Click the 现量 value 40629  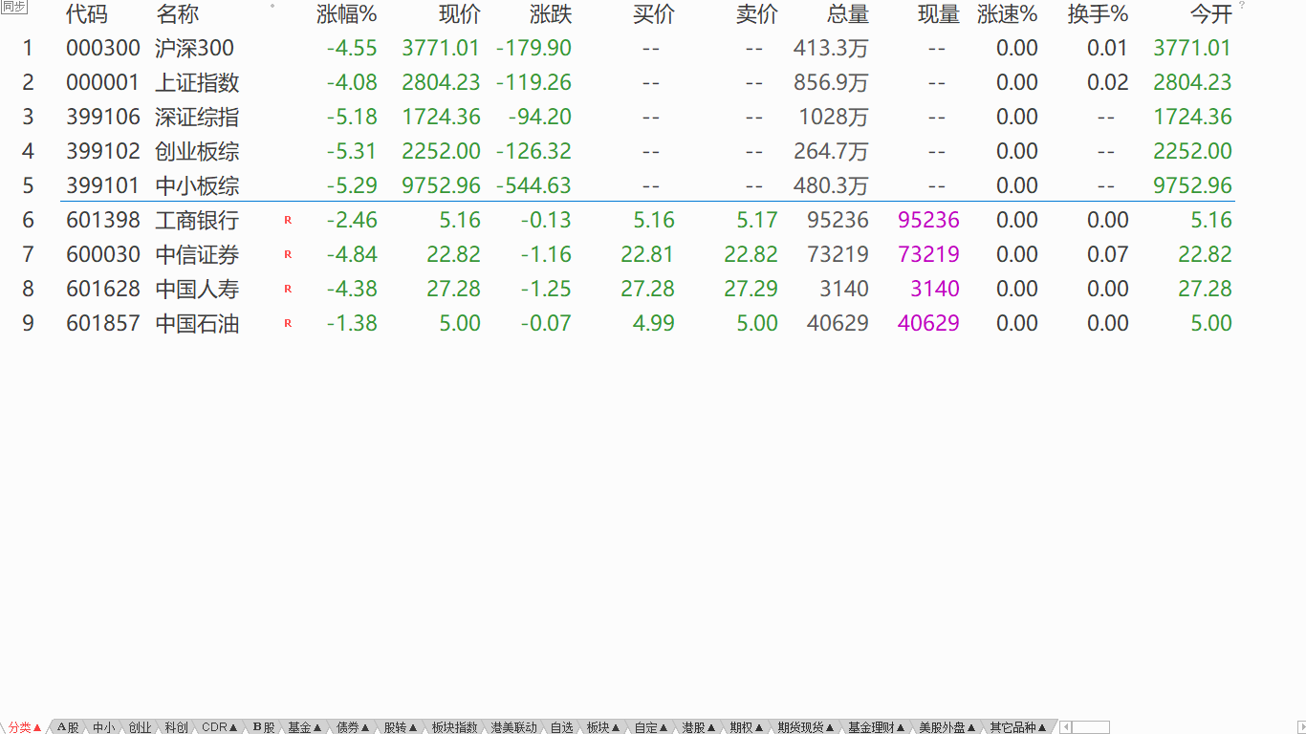coord(928,323)
